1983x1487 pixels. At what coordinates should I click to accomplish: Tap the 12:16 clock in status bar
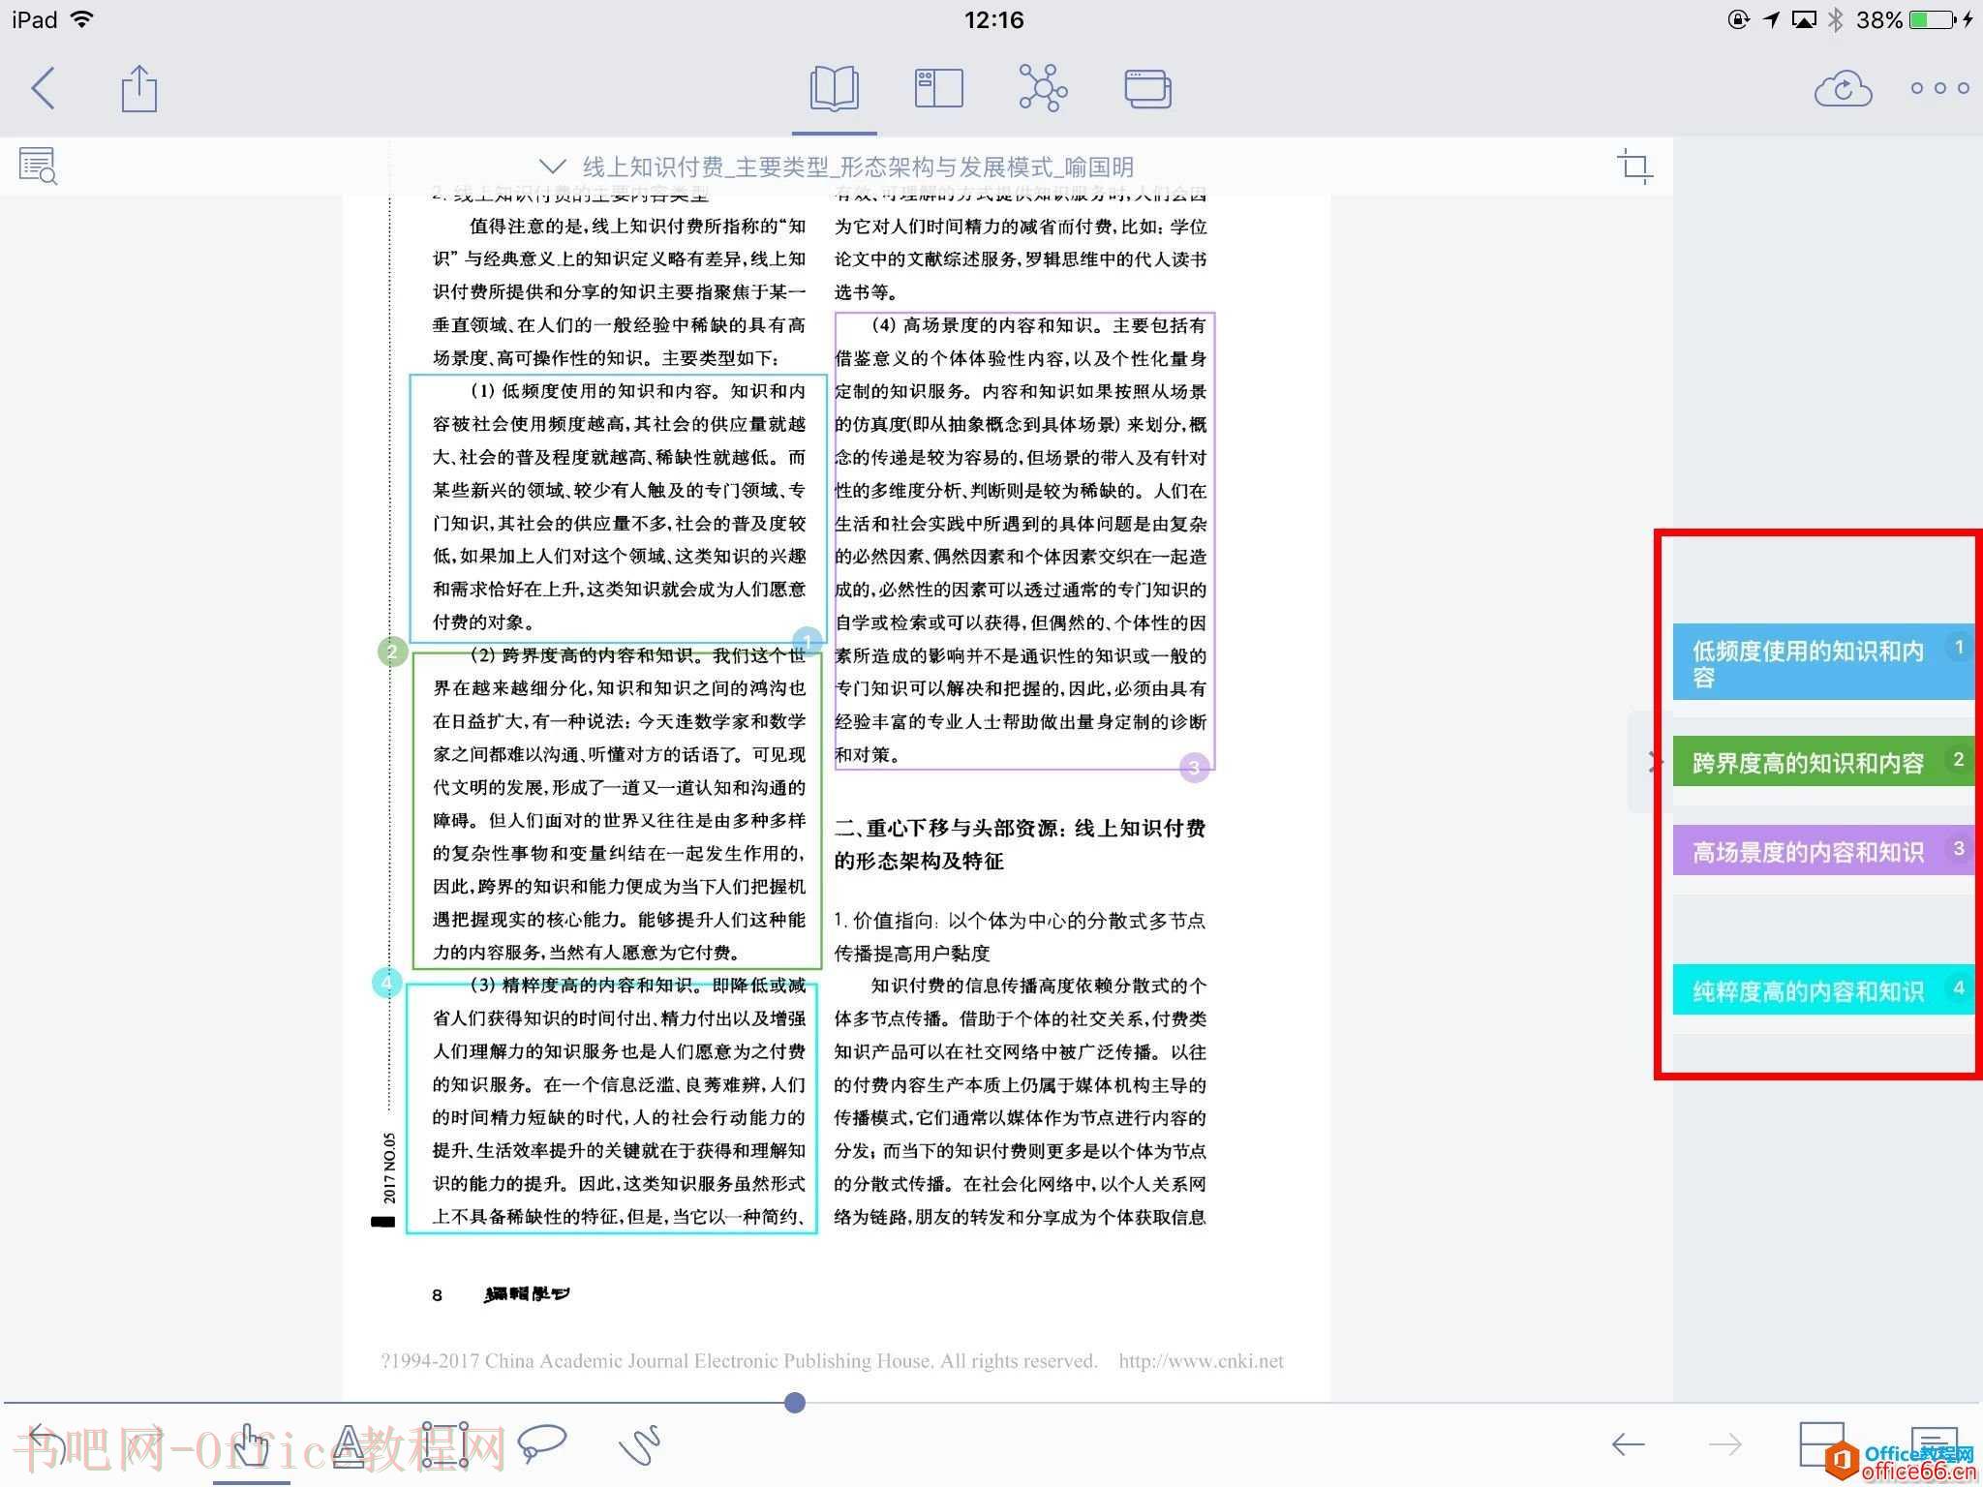coord(993,20)
